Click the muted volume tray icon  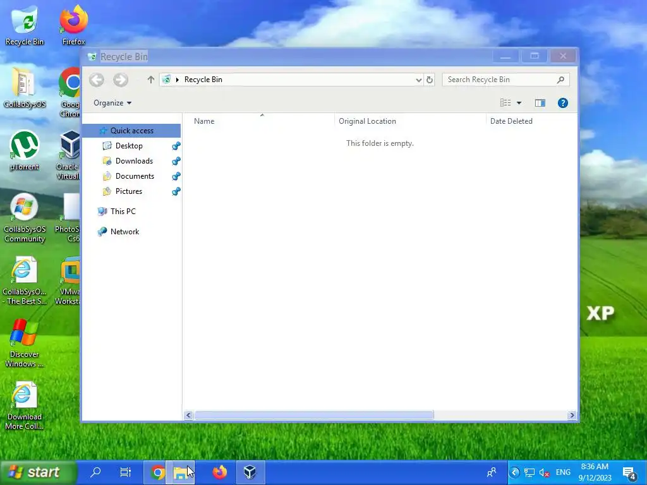(x=544, y=472)
